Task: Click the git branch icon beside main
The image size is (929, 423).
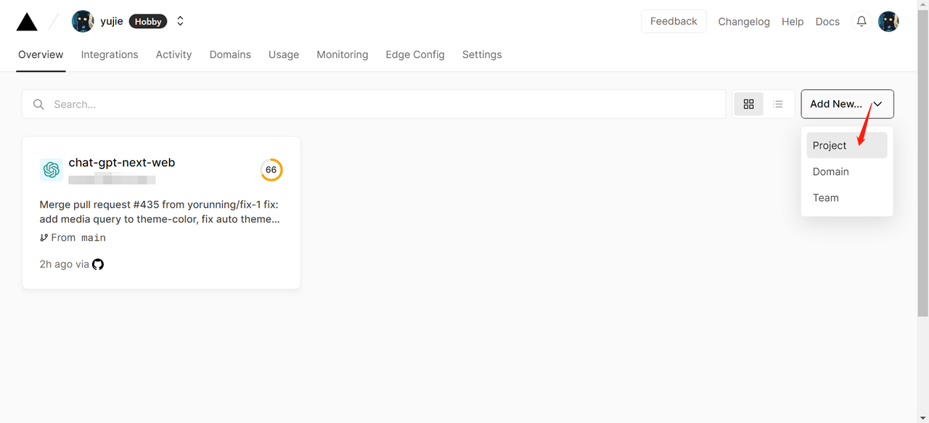Action: [x=44, y=238]
